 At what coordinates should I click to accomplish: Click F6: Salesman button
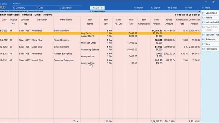210,39
